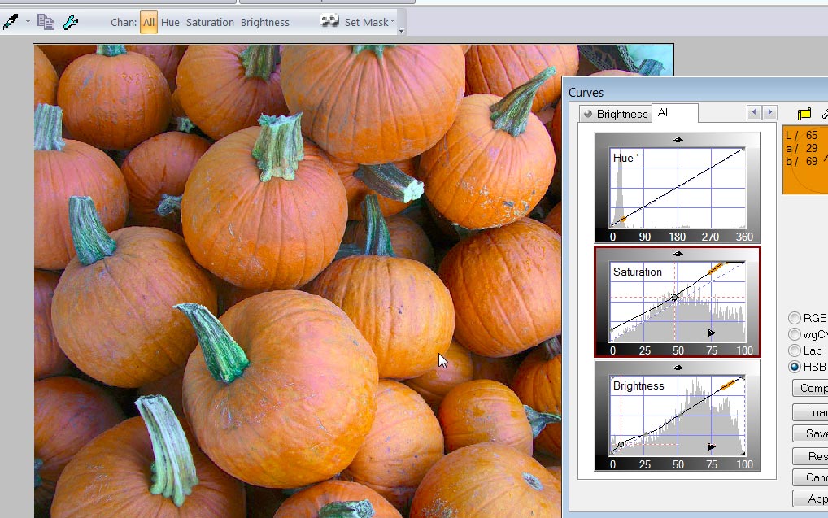828x518 pixels.
Task: Click the Brightness graph black triangle marker
Action: pyautogui.click(x=712, y=446)
